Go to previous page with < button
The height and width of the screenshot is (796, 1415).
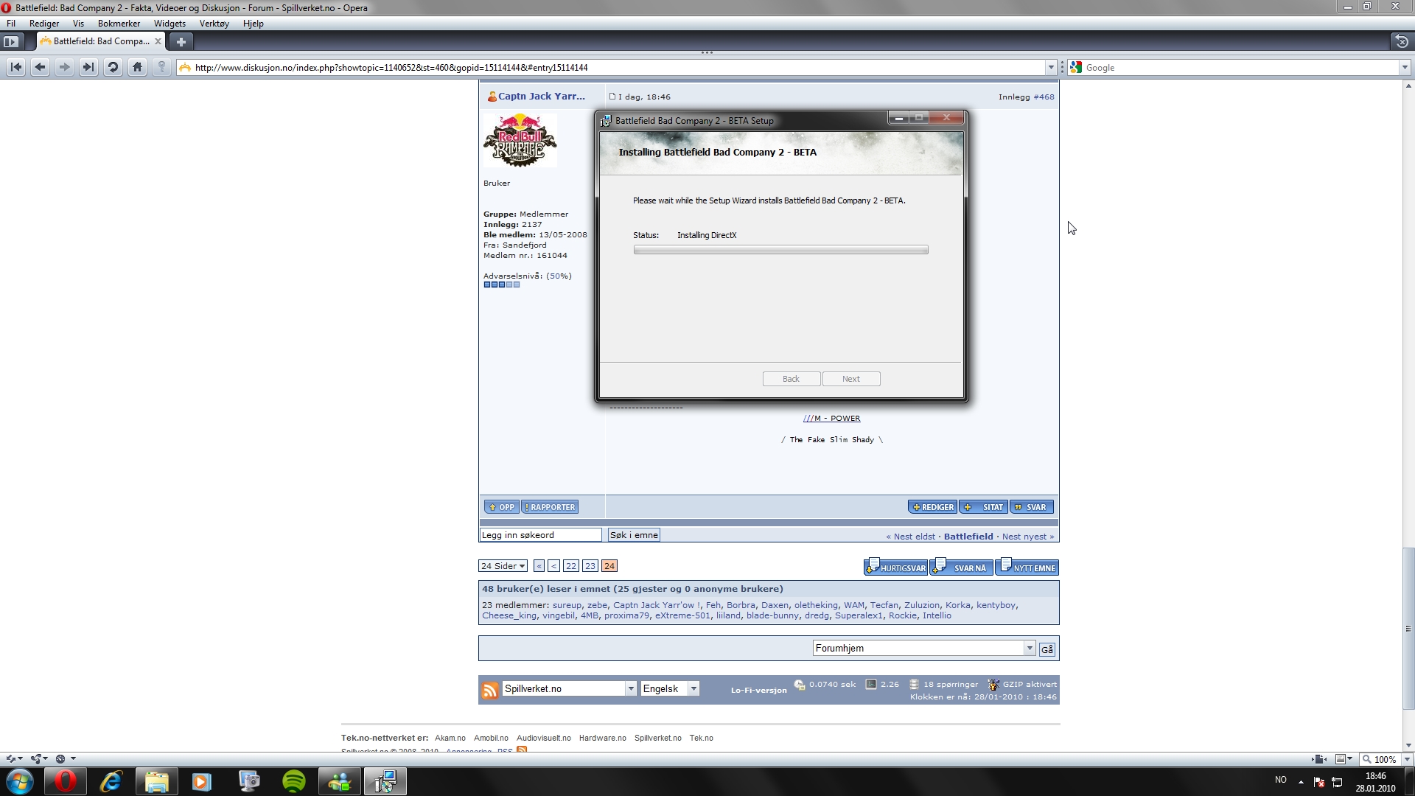[x=553, y=566]
